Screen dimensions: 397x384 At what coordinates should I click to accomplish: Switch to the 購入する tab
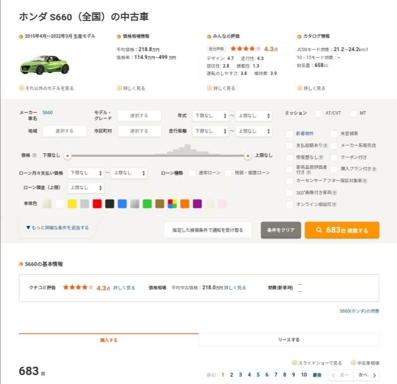tap(109, 340)
